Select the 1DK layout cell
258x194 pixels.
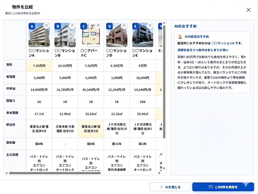[143, 102]
